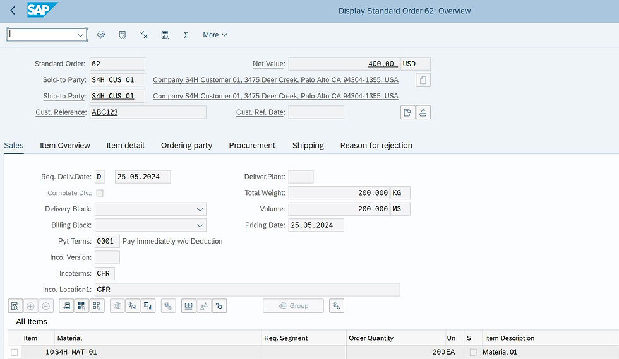Click the display/change toggle pencil icon
The width and height of the screenshot is (619, 359).
pyautogui.click(x=101, y=35)
